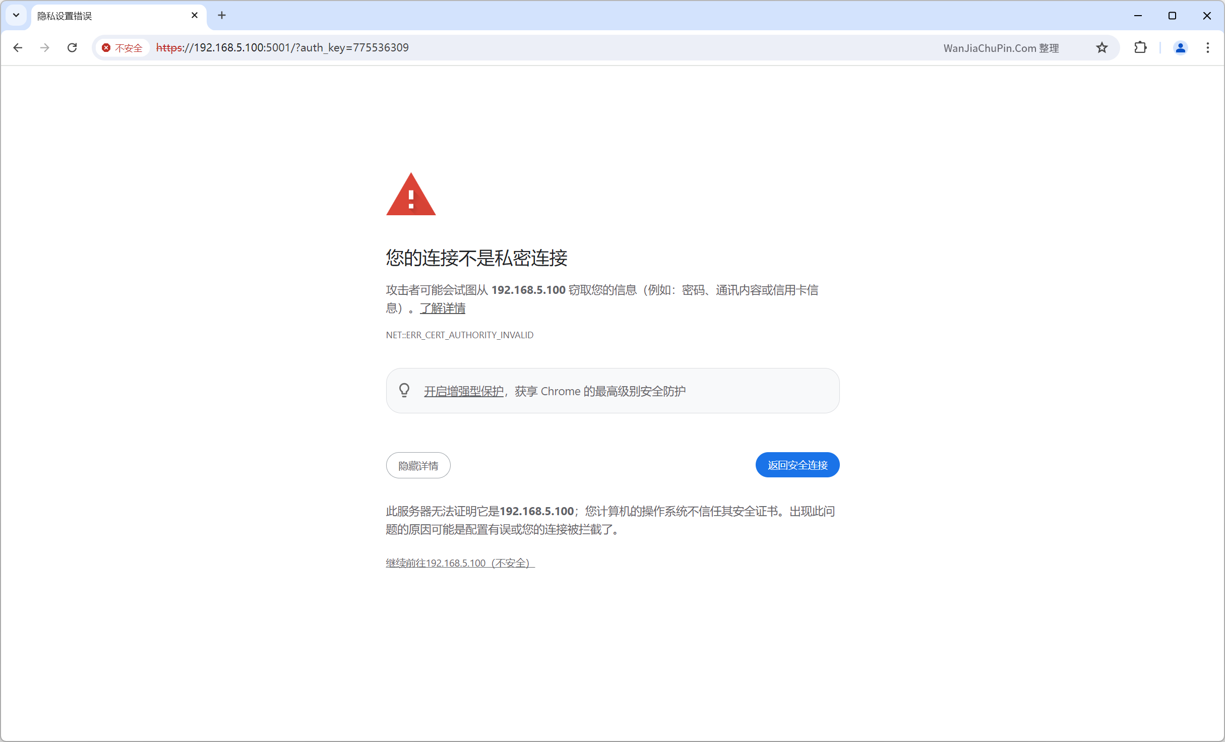Viewport: 1225px width, 742px height.
Task: Click the 了解详情 link
Action: [443, 308]
